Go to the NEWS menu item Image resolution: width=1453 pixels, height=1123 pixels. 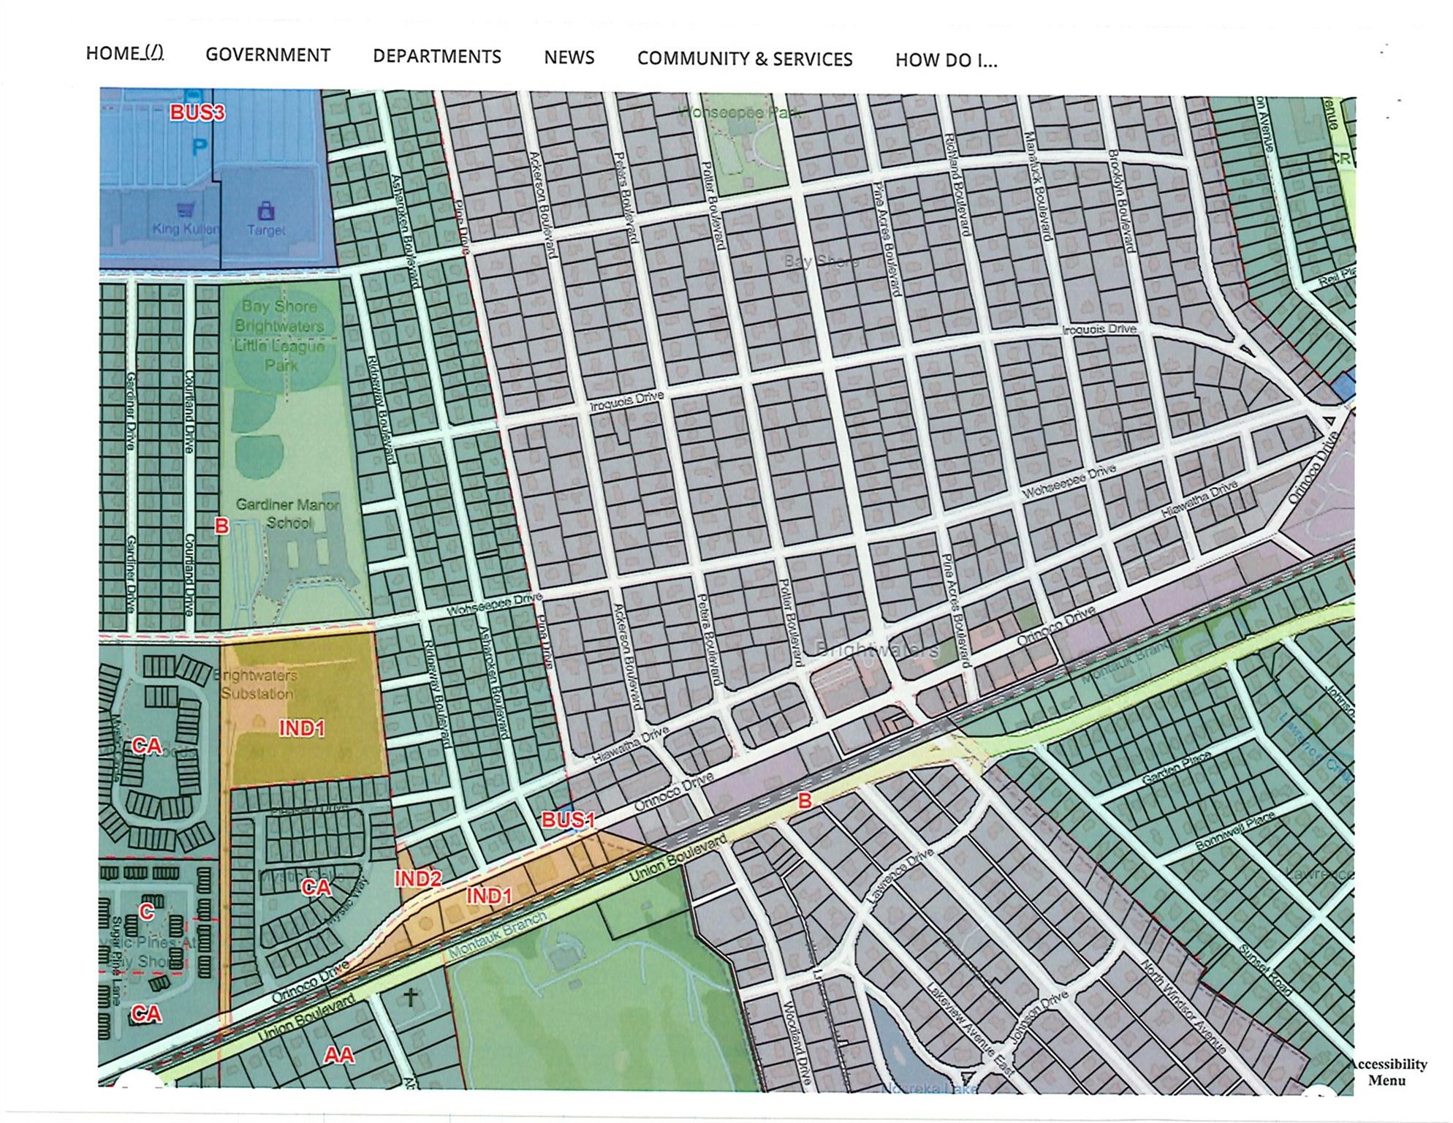pyautogui.click(x=569, y=57)
